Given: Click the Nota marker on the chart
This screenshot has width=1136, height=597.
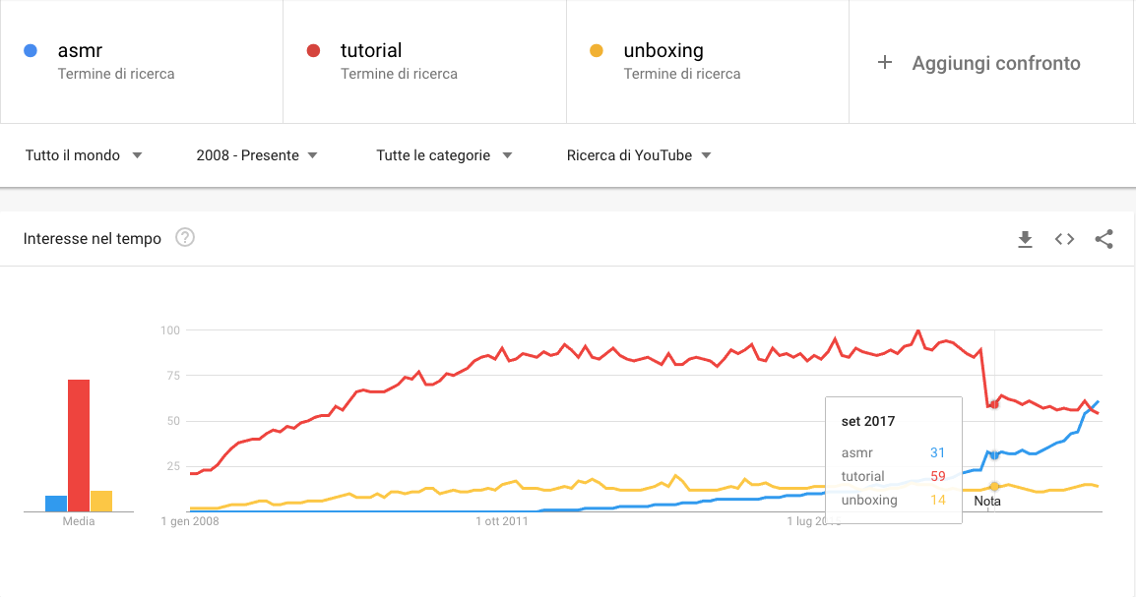Looking at the screenshot, I should (986, 501).
